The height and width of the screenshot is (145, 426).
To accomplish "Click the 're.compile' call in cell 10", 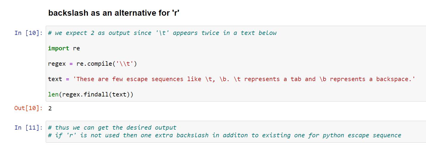I will (x=96, y=64).
